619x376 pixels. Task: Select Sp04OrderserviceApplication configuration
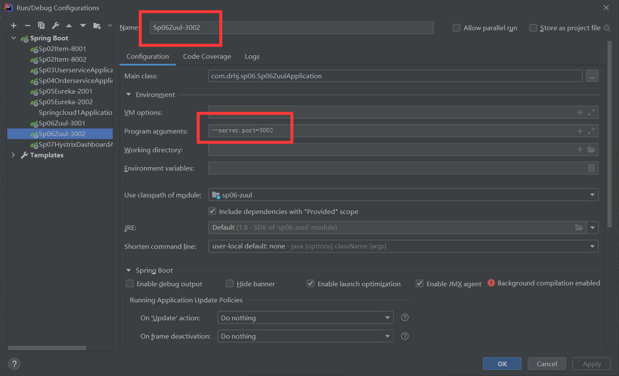pos(75,80)
